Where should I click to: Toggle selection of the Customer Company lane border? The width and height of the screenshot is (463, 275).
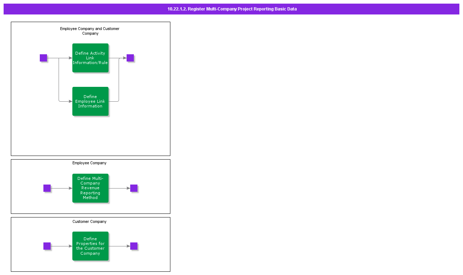(x=90, y=271)
